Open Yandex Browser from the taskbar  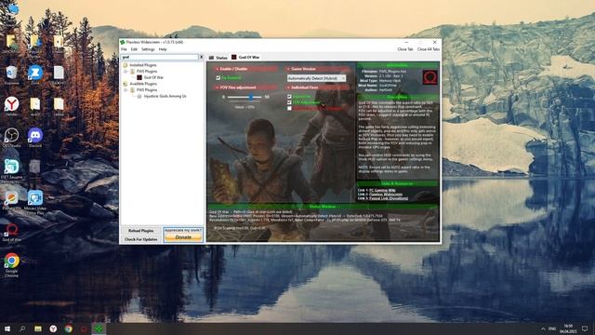click(x=53, y=328)
